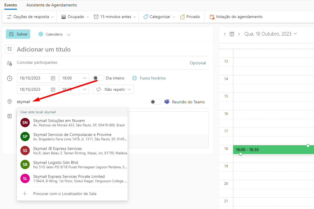Open the end date calendar picker icon
The width and height of the screenshot is (314, 209).
point(53,89)
